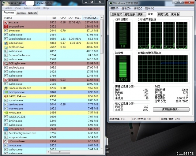The image size is (196, 156).
Task: Click the HControl.exe checkered icon
Action: click(6, 141)
